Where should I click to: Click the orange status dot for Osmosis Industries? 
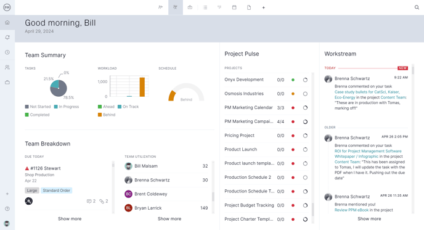click(x=293, y=94)
